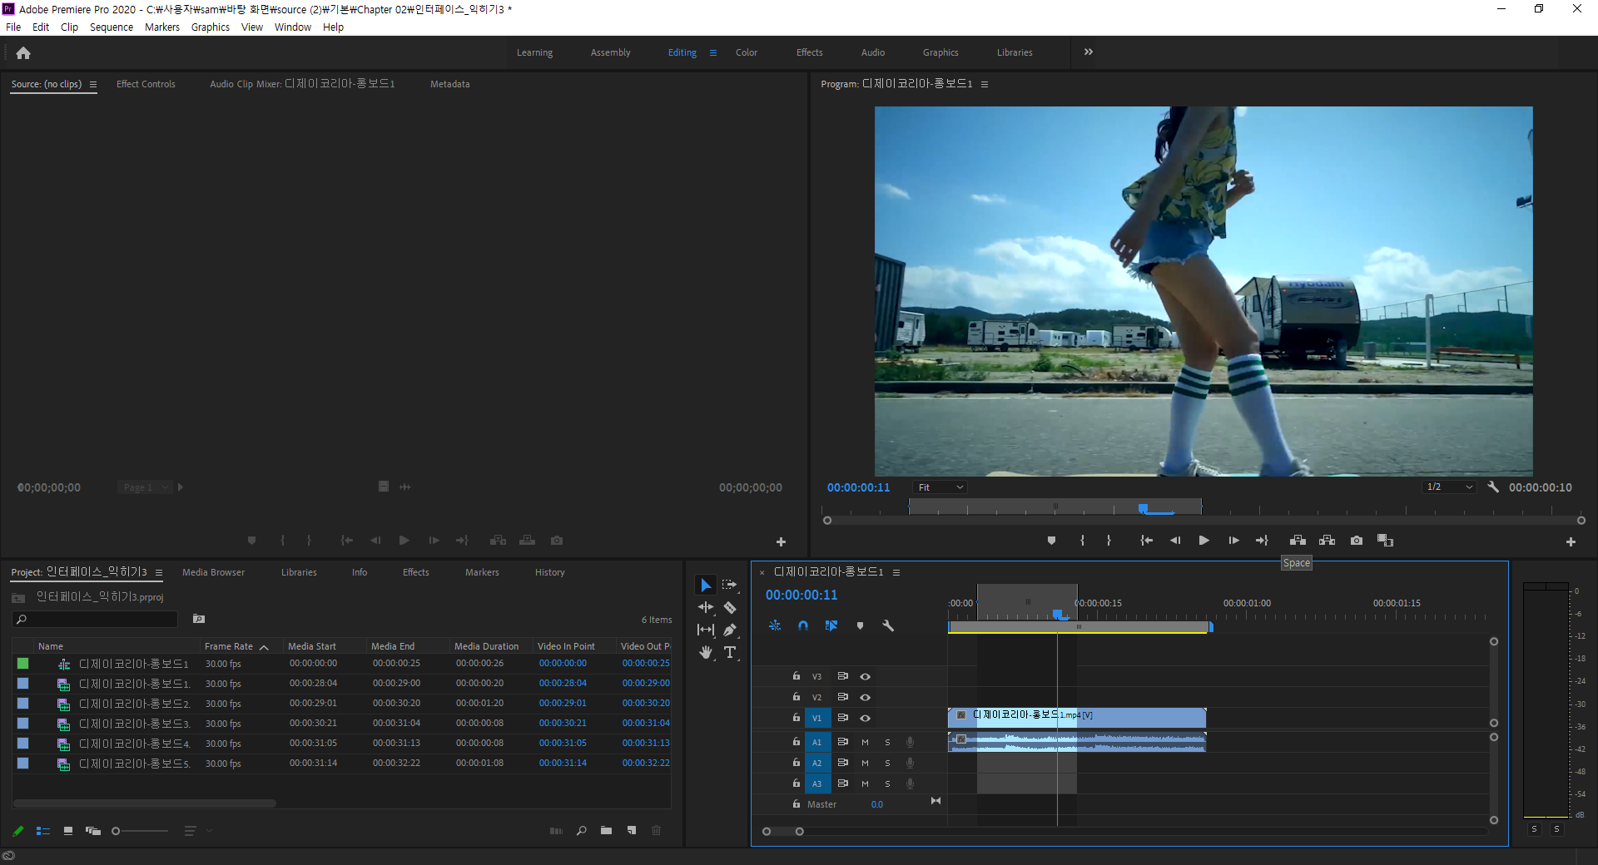The height and width of the screenshot is (865, 1598).
Task: Select the Hand tool
Action: click(706, 653)
